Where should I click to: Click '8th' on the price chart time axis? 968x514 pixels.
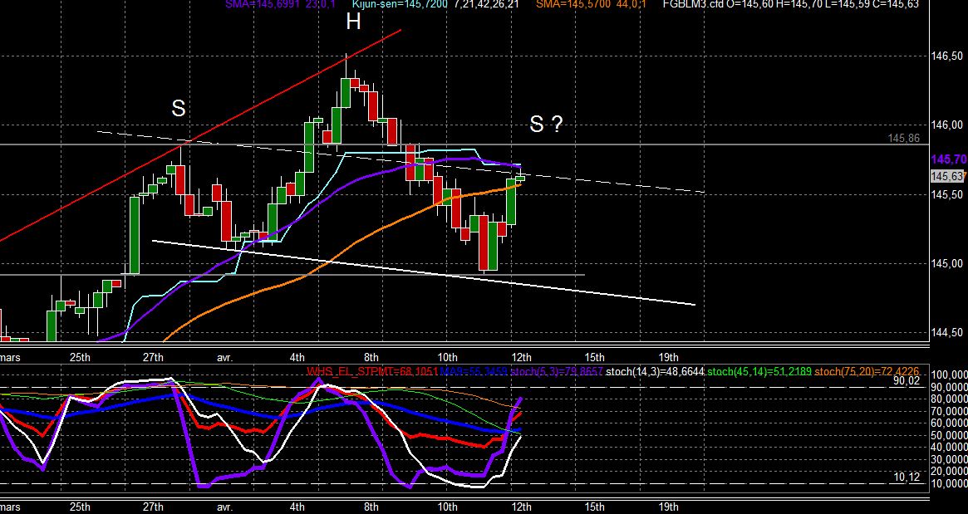(x=371, y=357)
